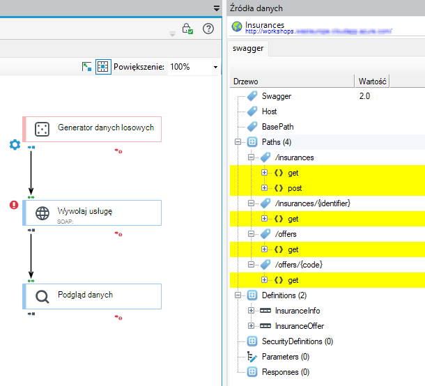Screen dimensions: 425x386
Task: Click the lock with green check icon
Action: pos(187,29)
